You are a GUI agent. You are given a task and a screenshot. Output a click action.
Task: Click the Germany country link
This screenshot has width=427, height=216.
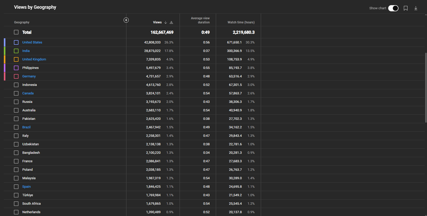pos(29,76)
